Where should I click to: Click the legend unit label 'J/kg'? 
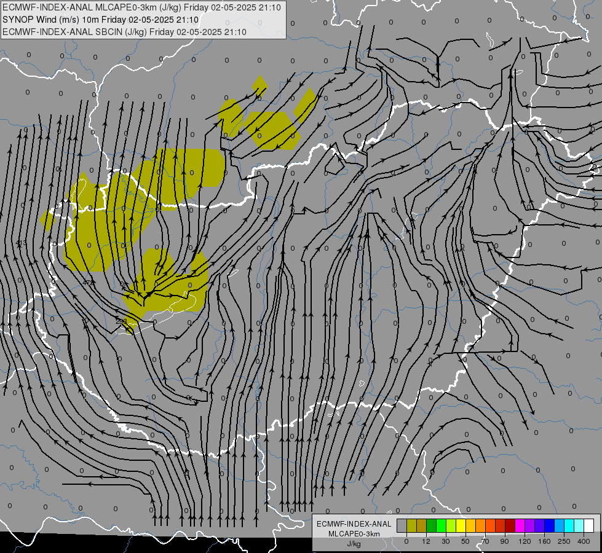coord(354,544)
